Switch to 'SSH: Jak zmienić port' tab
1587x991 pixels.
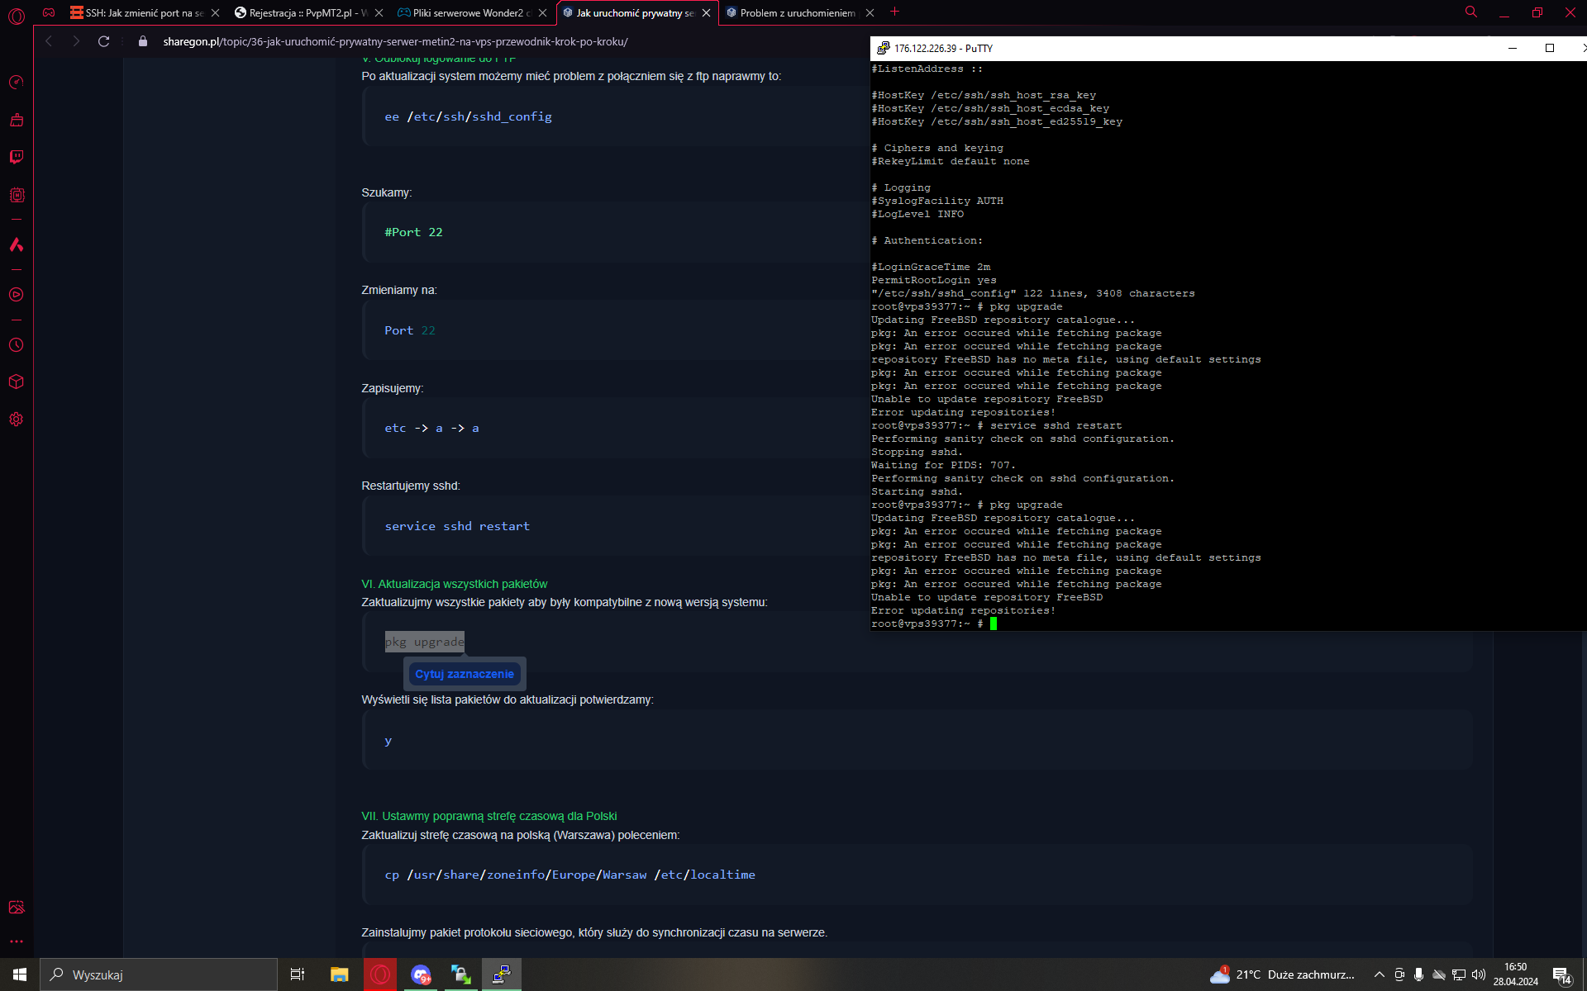141,12
